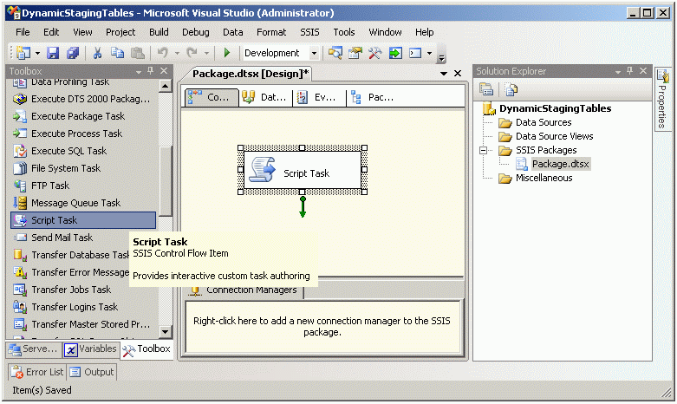The height and width of the screenshot is (404, 677).
Task: Click the Copy toolbar icon
Action: pos(117,53)
